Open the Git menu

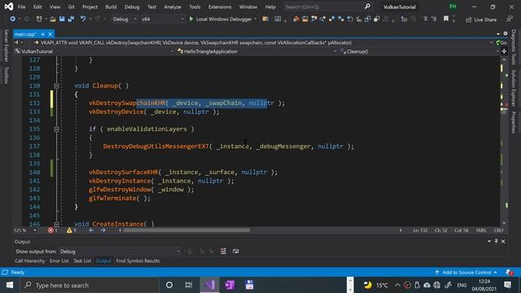[x=71, y=7]
